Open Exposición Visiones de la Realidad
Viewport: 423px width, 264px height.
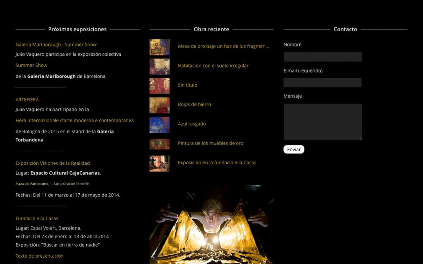[x=52, y=163]
